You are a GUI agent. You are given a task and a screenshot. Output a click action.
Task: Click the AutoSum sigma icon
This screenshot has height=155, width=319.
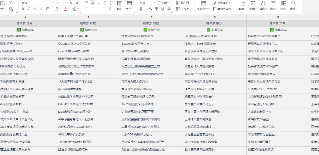(253, 3)
